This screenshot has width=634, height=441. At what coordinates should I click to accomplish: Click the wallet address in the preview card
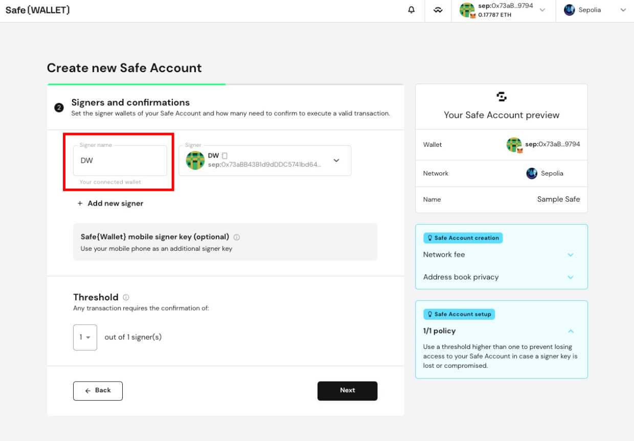point(553,144)
